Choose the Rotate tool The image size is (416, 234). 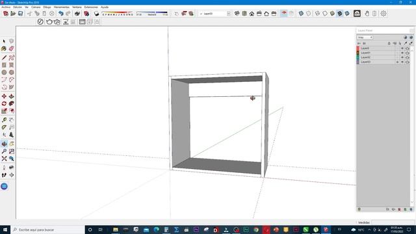coord(4,104)
